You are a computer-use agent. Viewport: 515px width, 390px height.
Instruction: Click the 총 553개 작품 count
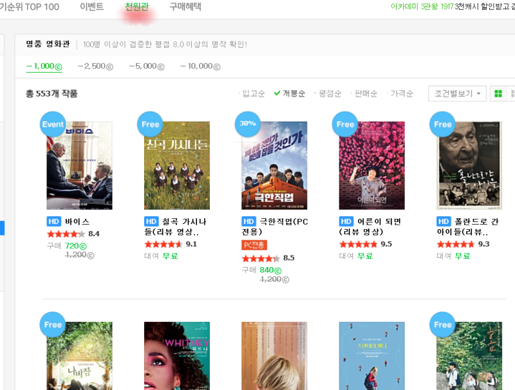[x=51, y=93]
